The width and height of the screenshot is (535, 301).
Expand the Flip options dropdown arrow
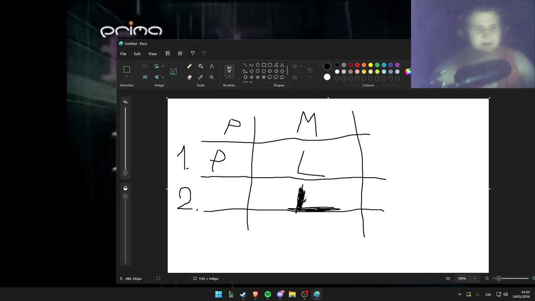point(163,77)
